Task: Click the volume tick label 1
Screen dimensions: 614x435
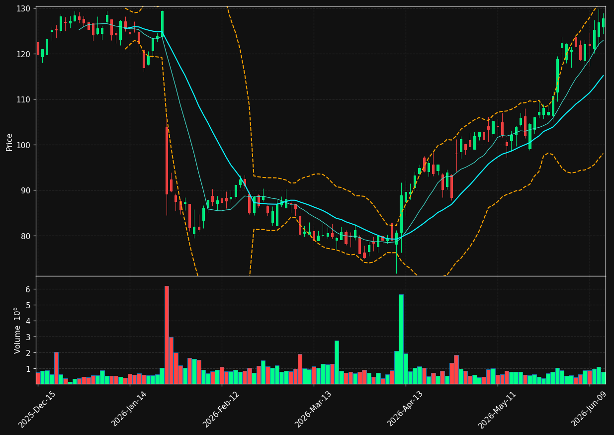Action: (29, 368)
